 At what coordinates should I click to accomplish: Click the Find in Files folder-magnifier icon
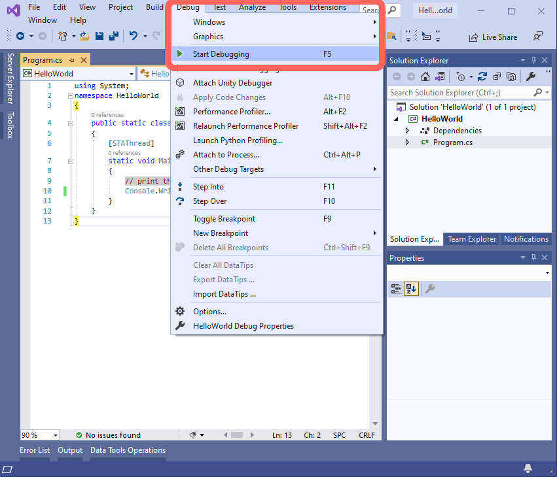391,36
